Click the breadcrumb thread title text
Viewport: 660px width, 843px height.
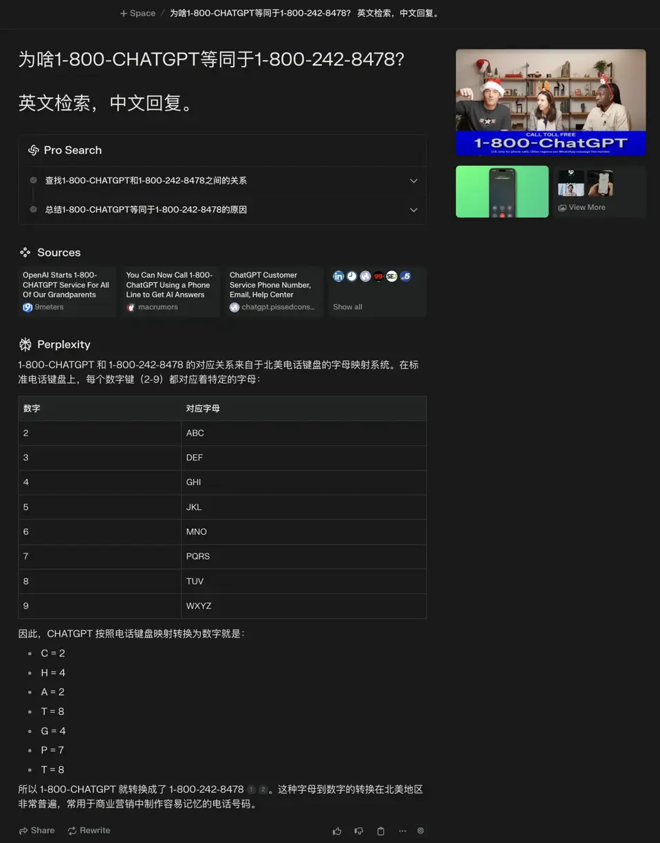(x=305, y=13)
